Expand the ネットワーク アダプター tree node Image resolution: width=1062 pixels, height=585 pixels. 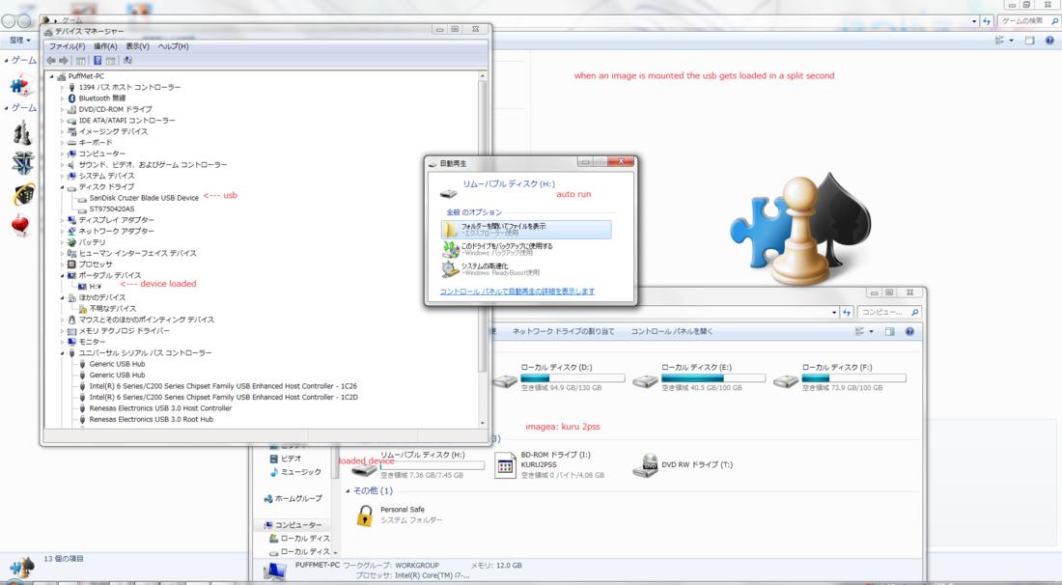62,231
